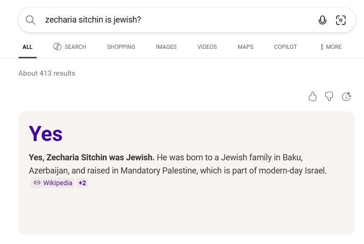The height and width of the screenshot is (244, 364).
Task: Click the answer text about Sitchin
Action: click(177, 164)
